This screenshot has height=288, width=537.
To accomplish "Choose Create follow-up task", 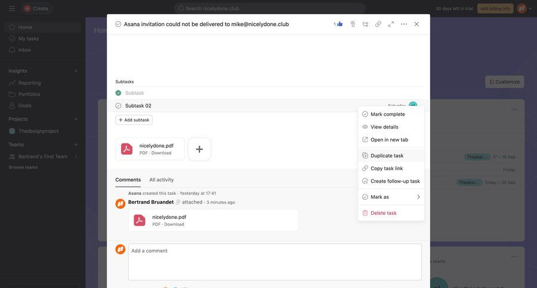I will (391, 181).
